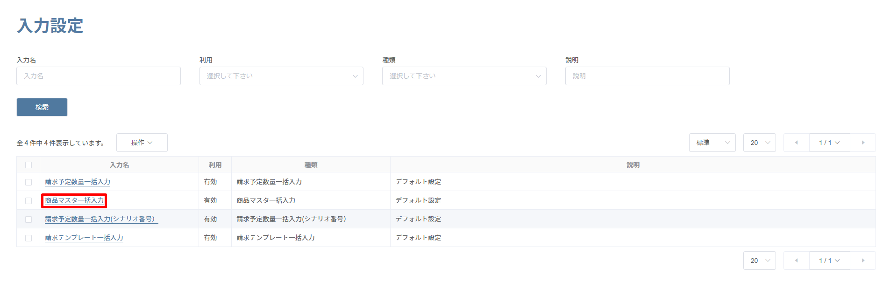The width and height of the screenshot is (890, 288).
Task: Click the 説明 column header
Action: (633, 165)
